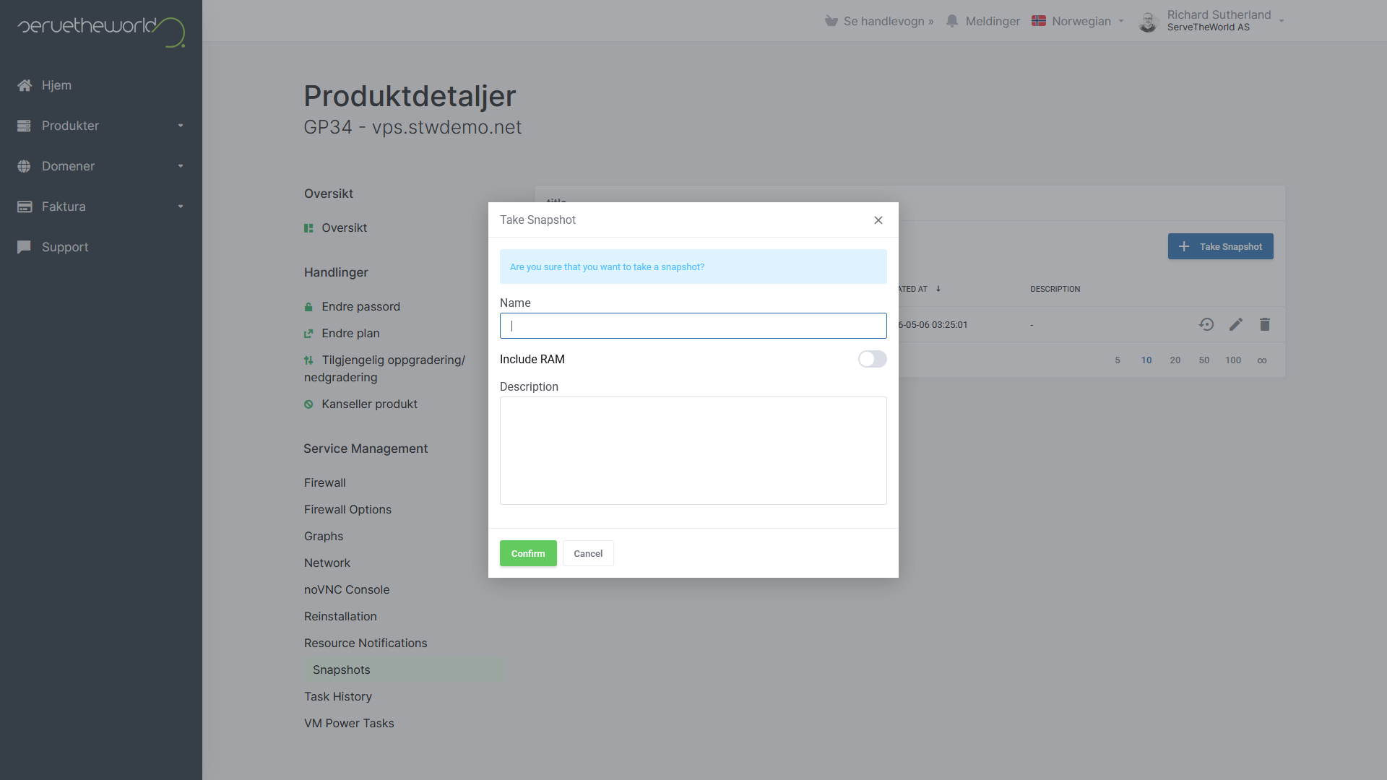Image resolution: width=1387 pixels, height=780 pixels.
Task: Open Endre passord action
Action: 360,306
